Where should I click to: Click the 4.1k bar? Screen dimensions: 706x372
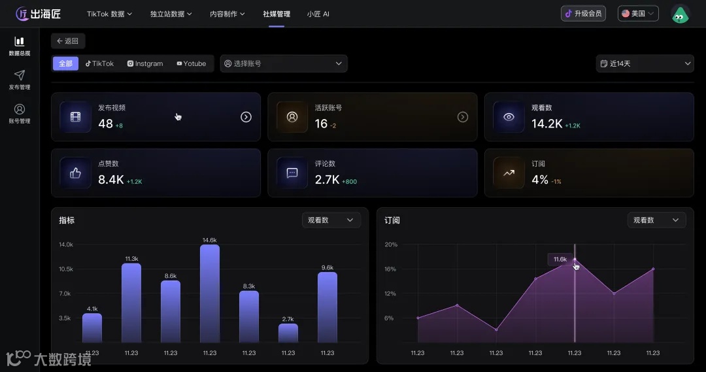pos(92,328)
